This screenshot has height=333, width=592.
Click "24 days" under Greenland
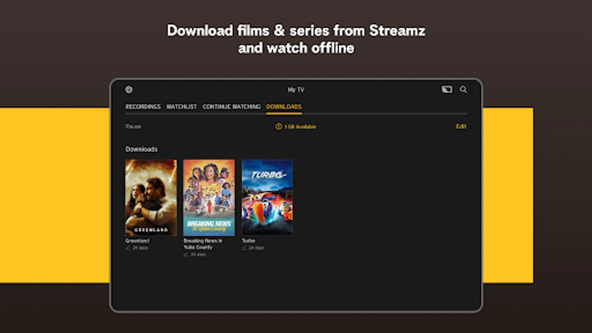coord(140,248)
